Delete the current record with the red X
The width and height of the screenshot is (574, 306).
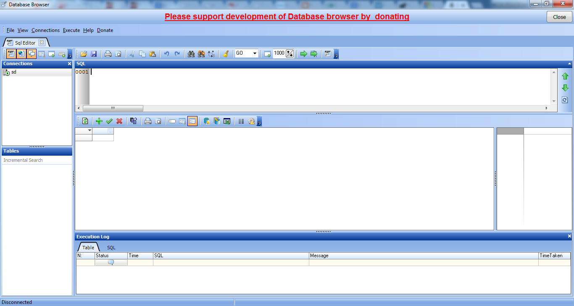(120, 121)
